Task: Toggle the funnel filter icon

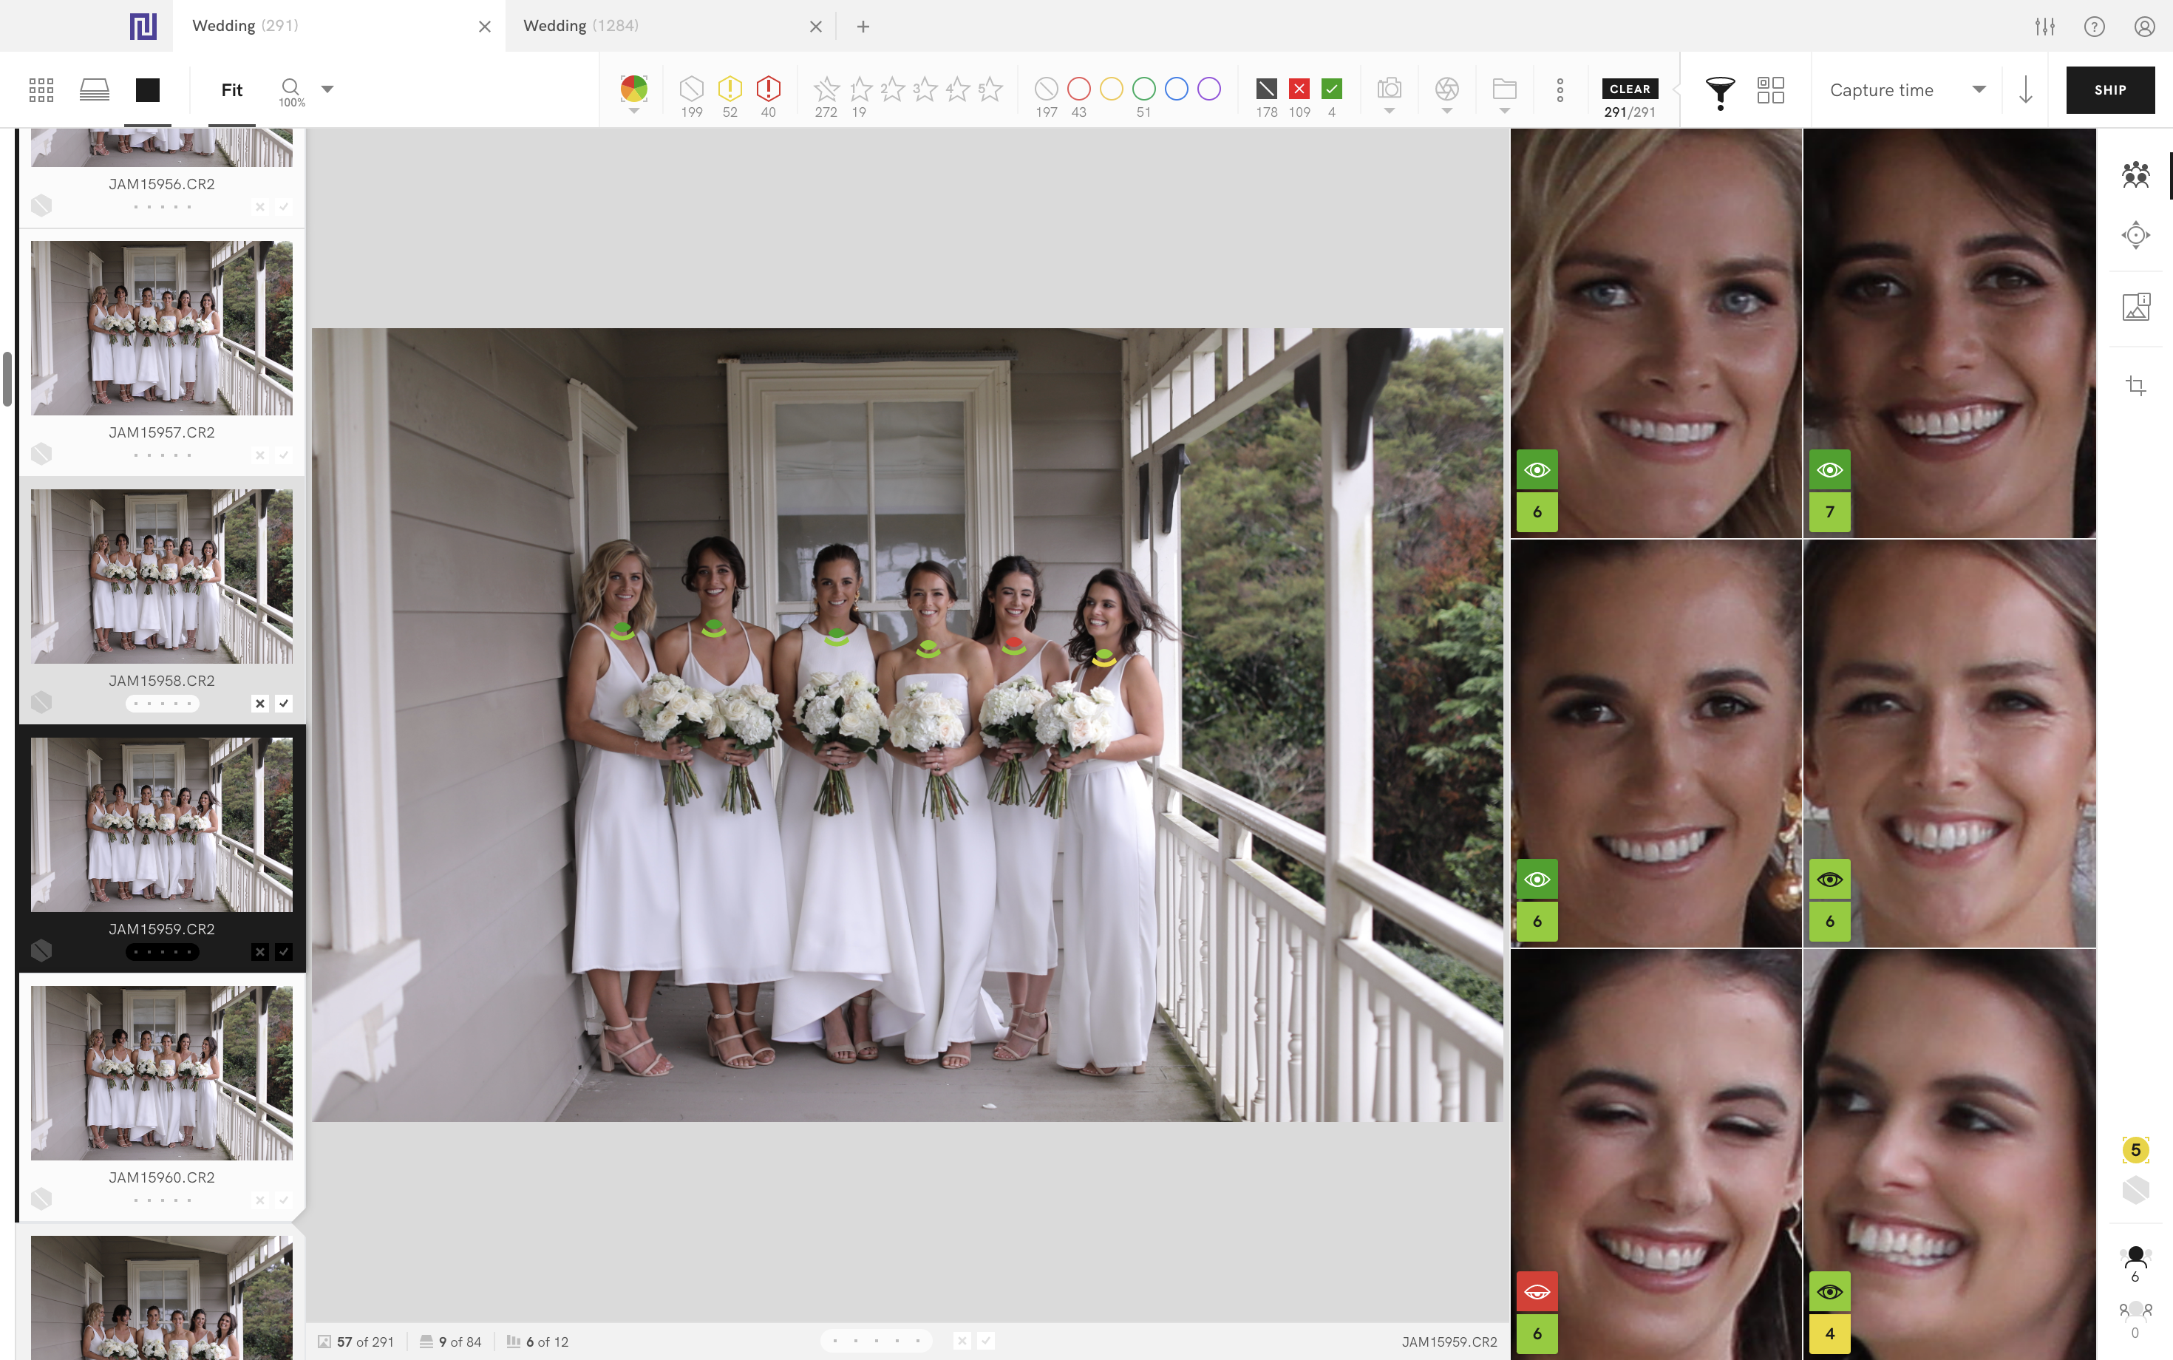Action: [x=1720, y=92]
